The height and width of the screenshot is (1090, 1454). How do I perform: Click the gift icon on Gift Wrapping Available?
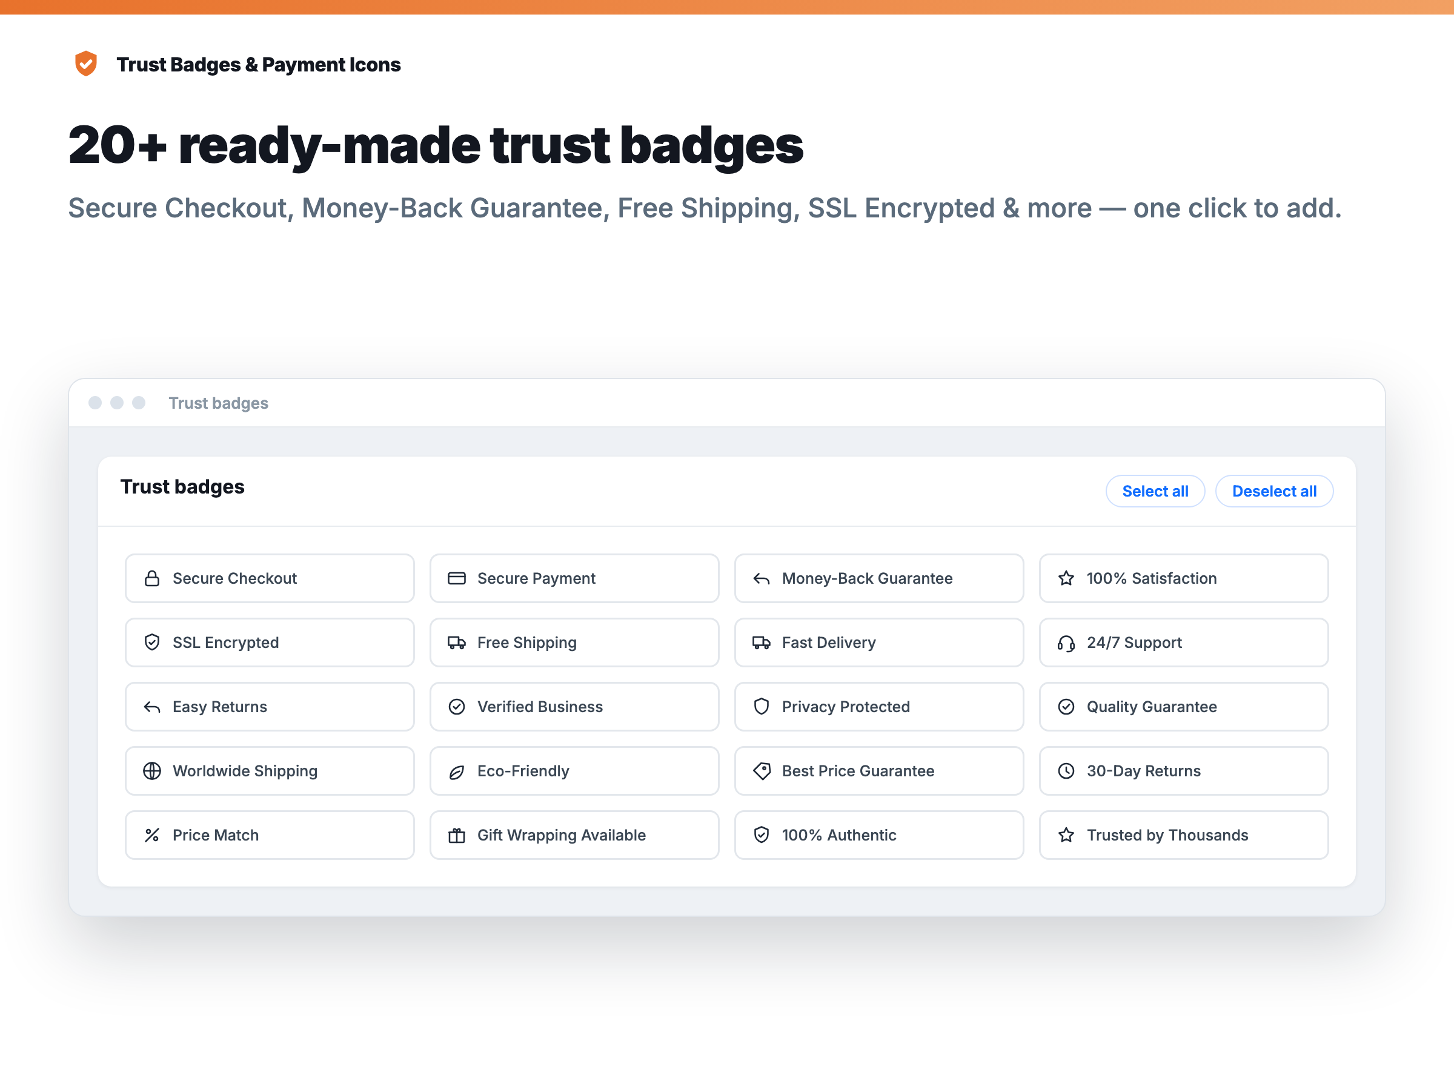pyautogui.click(x=457, y=835)
